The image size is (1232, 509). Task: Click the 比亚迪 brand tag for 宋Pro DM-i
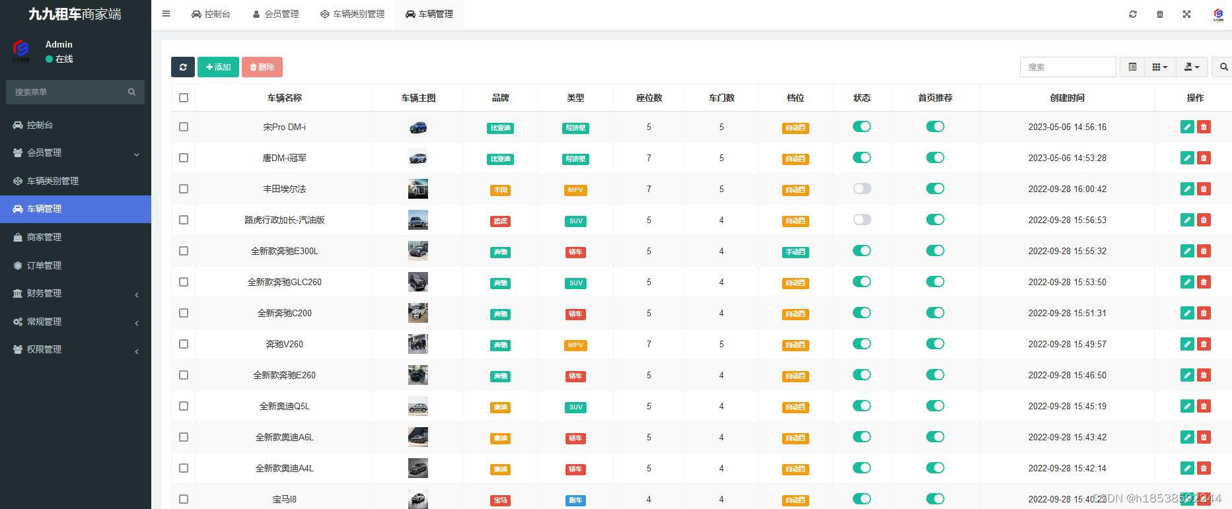[x=500, y=128]
